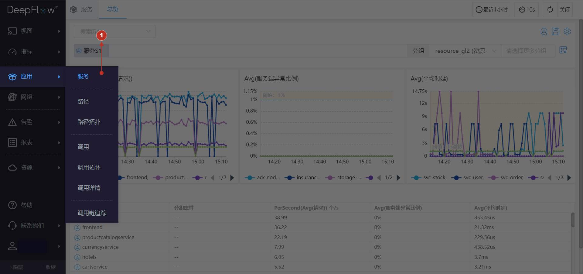583x274 pixels.
Task: Open the 资源 resources section
Action: (26, 167)
